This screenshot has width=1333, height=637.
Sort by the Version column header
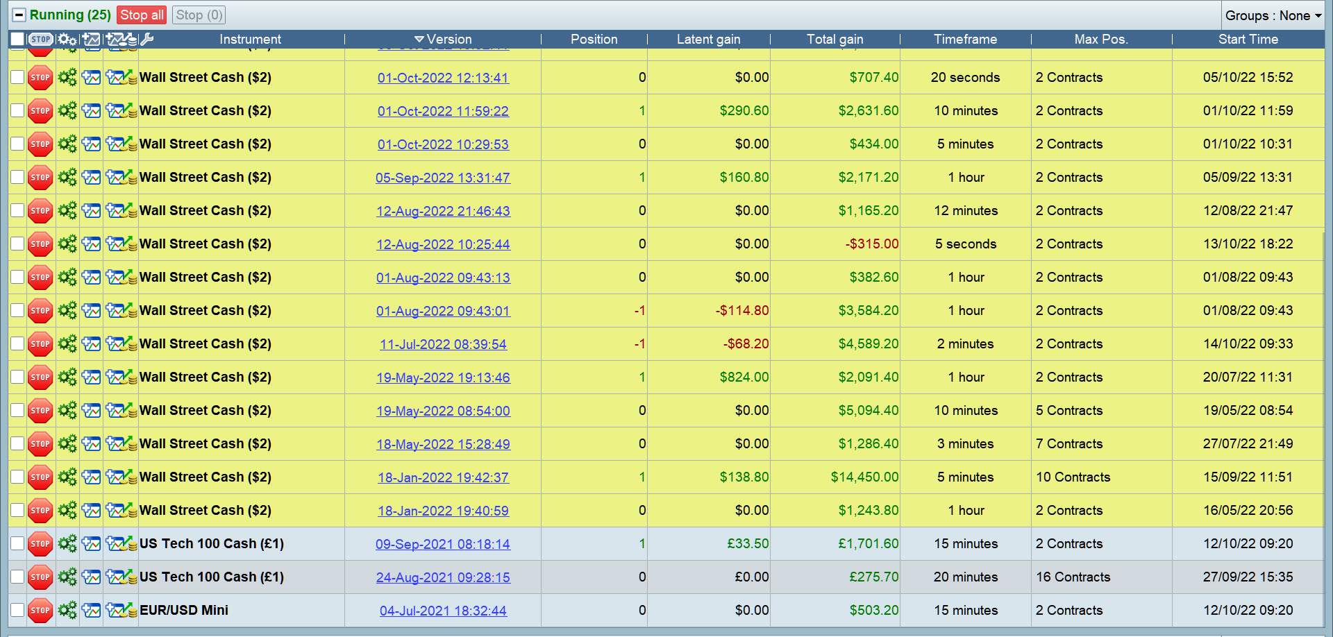[443, 40]
